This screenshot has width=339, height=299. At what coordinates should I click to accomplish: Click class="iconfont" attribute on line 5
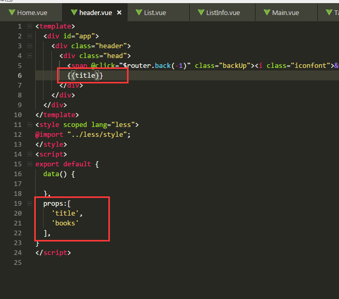[x=299, y=65]
